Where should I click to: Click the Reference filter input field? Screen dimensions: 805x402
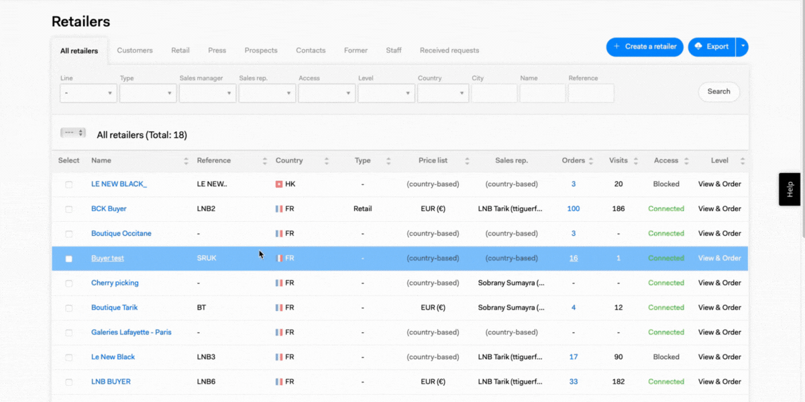pyautogui.click(x=591, y=93)
